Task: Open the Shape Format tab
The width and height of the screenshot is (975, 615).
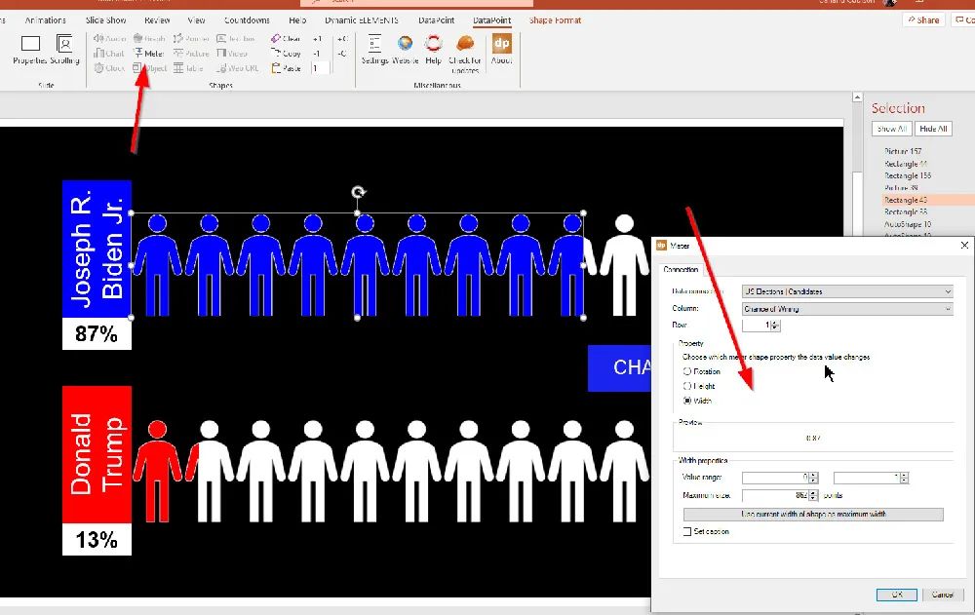Action: (555, 19)
